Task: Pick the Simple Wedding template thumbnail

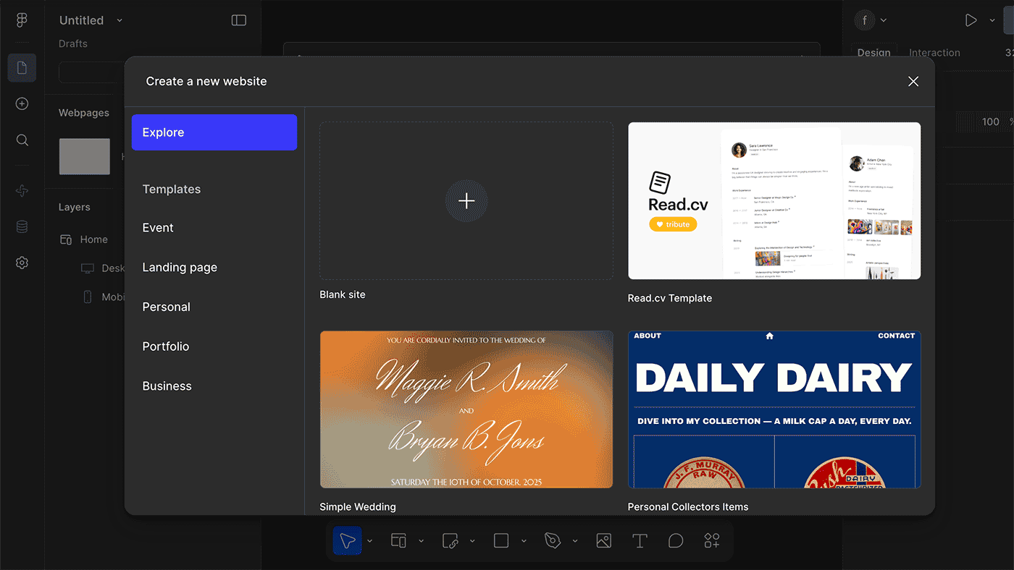Action: 466,409
